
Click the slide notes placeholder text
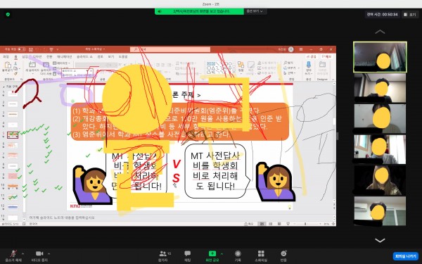(62, 218)
